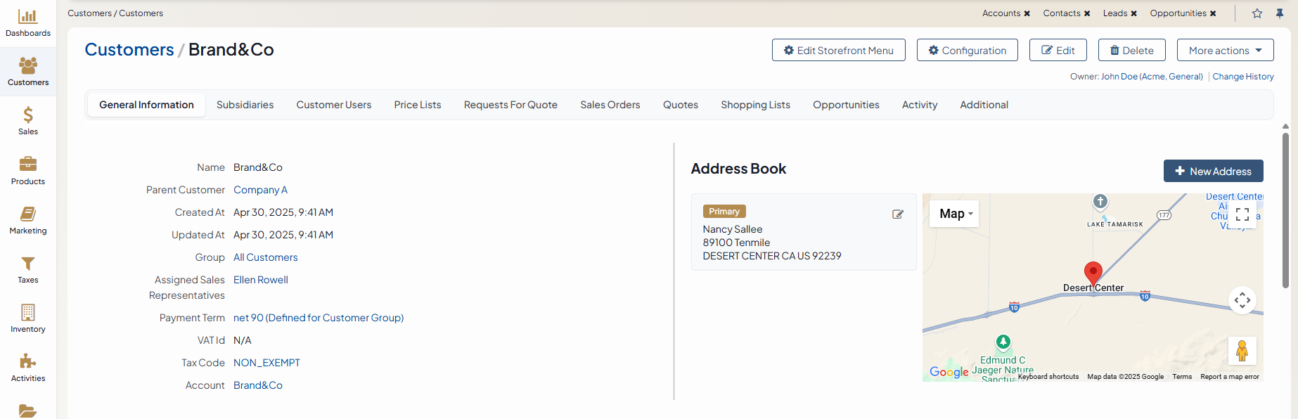This screenshot has height=419, width=1298.
Task: Open the Company A parent customer link
Action: [260, 190]
